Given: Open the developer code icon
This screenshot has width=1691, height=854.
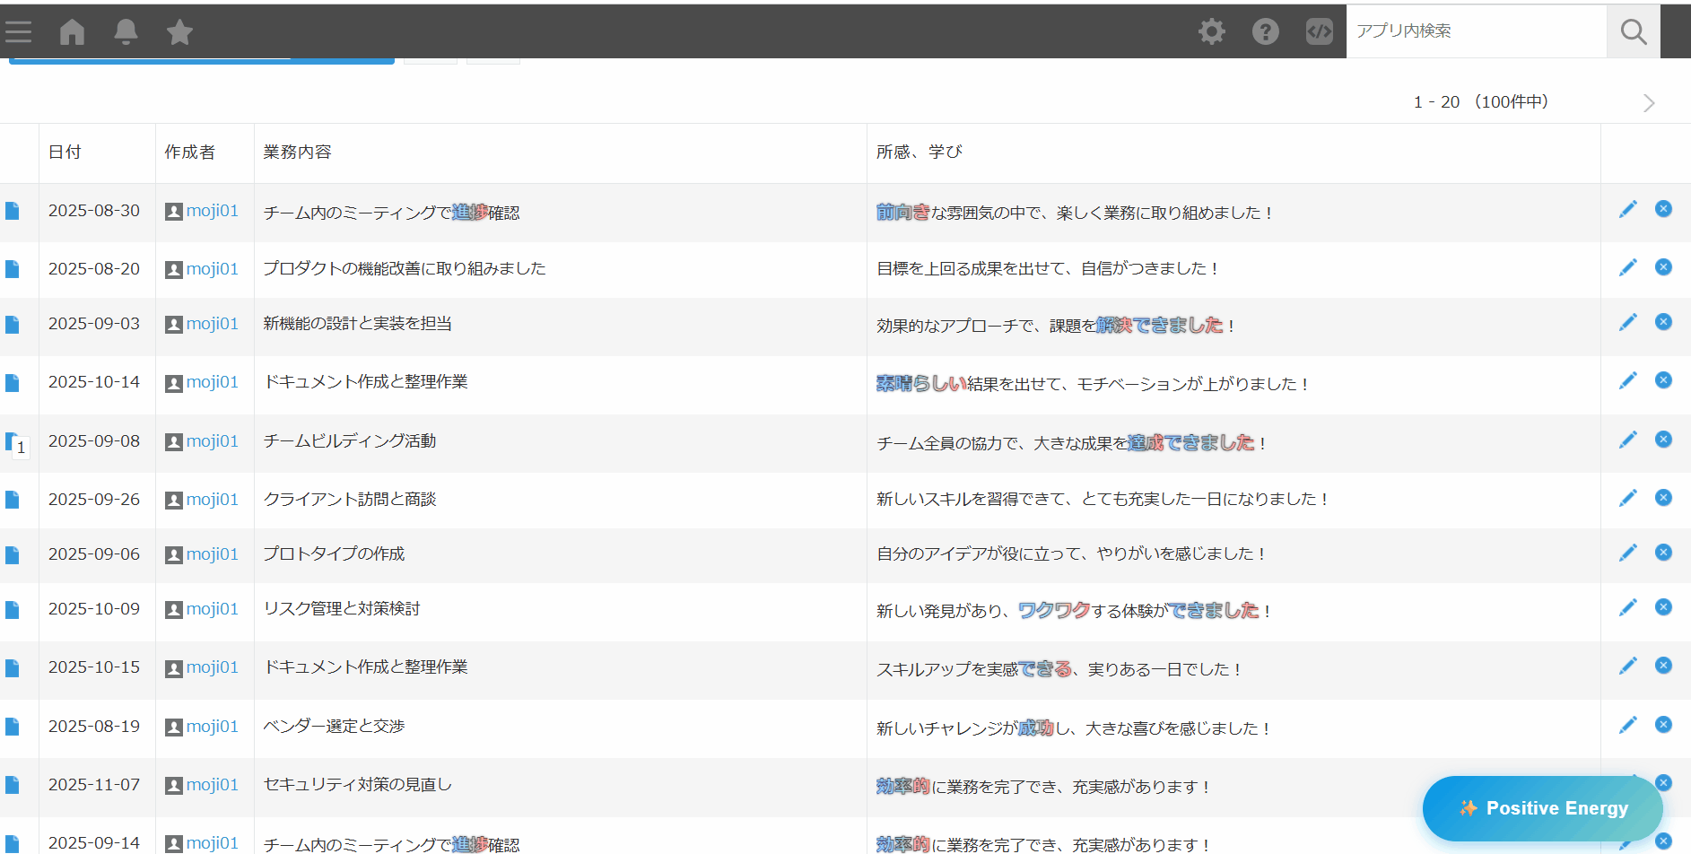Looking at the screenshot, I should coord(1319,32).
